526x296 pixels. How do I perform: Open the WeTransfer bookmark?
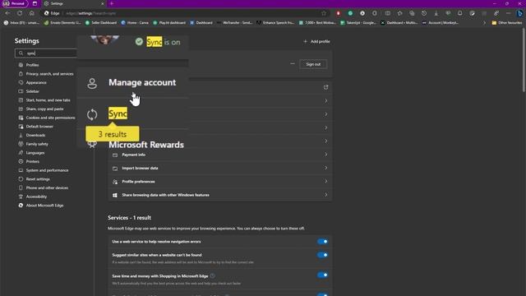coord(234,23)
